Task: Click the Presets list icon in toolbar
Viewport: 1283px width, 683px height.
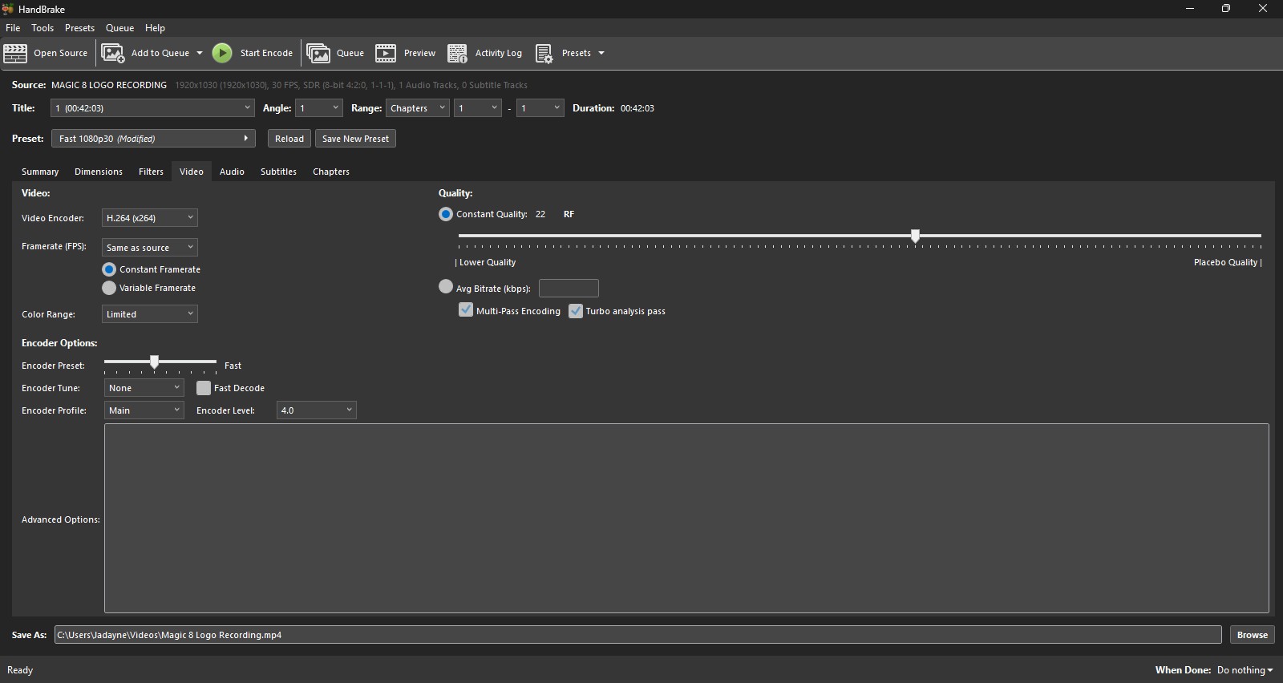Action: pos(544,53)
